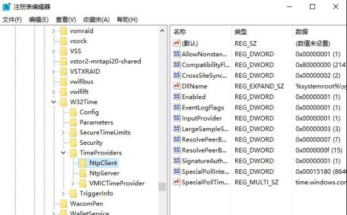Image resolution: width=347 pixels, height=215 pixels.
Task: Select the Config folder icon
Action: [73, 112]
